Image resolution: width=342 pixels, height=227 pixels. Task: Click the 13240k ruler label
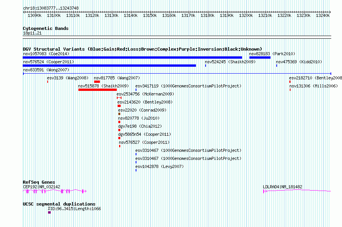pos(323,15)
